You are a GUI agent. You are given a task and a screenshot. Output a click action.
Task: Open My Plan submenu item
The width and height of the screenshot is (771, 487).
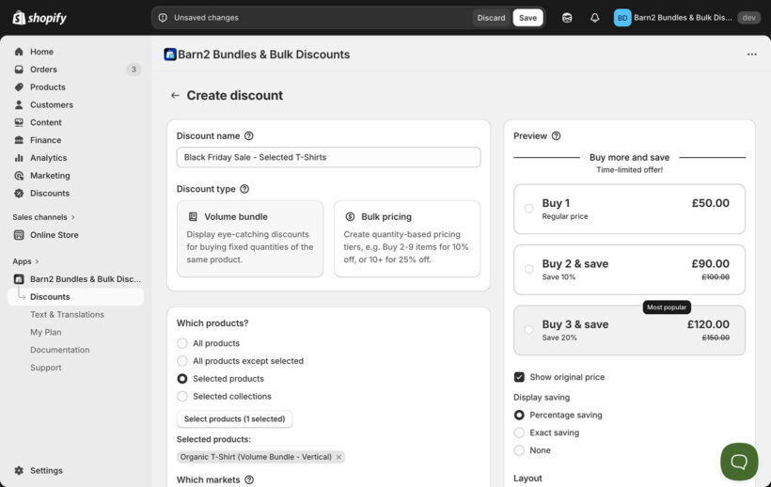pyautogui.click(x=46, y=332)
